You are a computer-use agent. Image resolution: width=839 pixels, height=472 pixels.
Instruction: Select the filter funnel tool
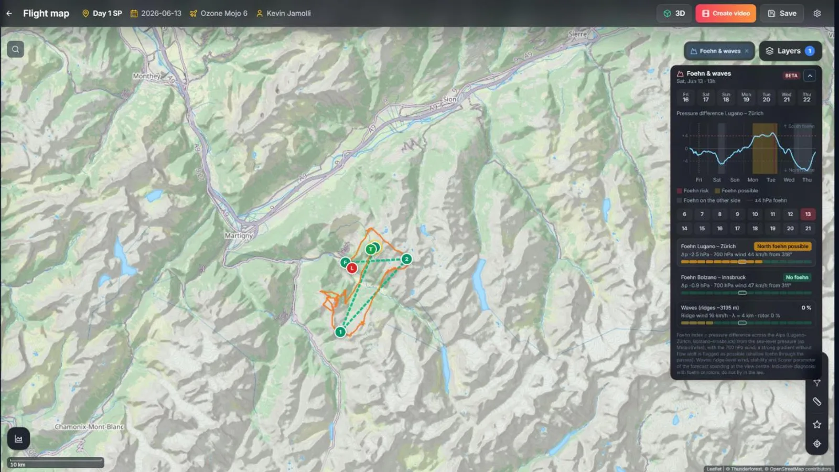pos(817,383)
